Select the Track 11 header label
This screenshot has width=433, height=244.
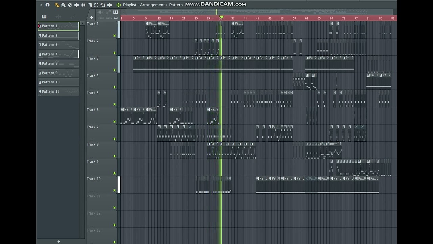pos(94,196)
